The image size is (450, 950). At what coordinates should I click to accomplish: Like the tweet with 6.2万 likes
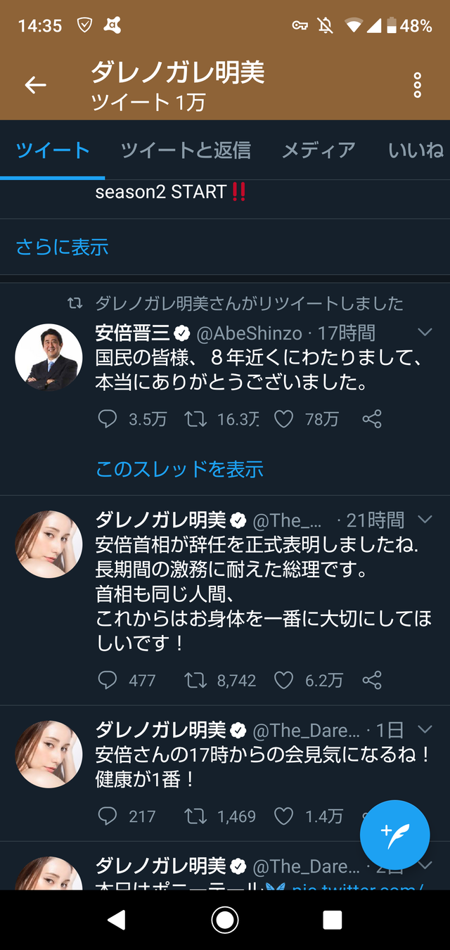283,680
